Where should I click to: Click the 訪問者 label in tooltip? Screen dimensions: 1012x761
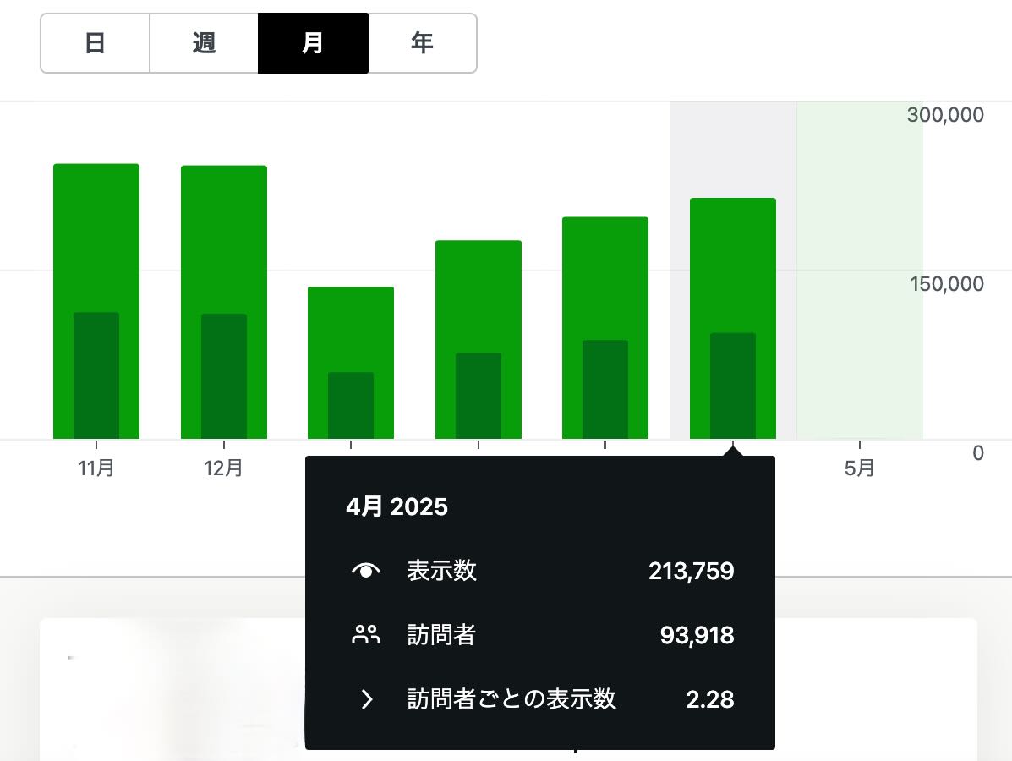coord(441,635)
